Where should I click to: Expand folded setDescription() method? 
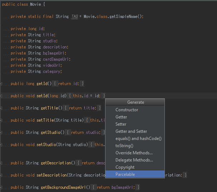click(1, 175)
